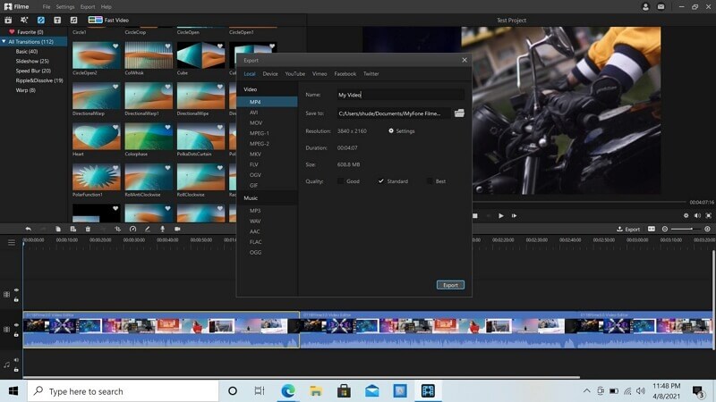This screenshot has height=402, width=716.
Task: Open export resolution Settings
Action: point(401,130)
